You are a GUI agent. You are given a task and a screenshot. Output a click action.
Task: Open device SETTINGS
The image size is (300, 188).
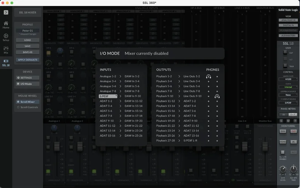(x=28, y=78)
